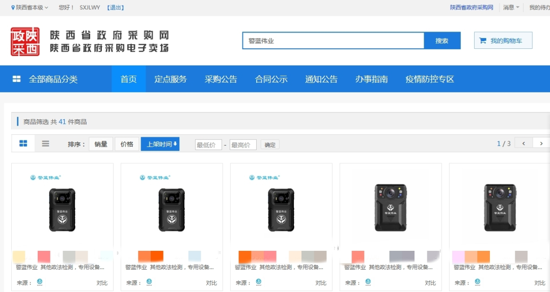
Task: Open 我的购物车 shopping cart
Action: [x=503, y=41]
